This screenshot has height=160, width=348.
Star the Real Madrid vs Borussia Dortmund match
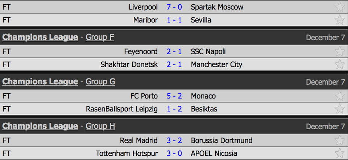coord(340,140)
